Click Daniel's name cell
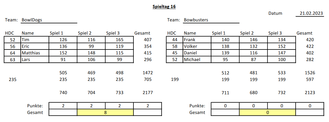 click(197, 53)
